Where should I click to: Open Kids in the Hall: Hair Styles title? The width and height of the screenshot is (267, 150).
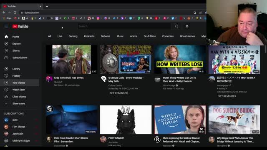click(69, 78)
